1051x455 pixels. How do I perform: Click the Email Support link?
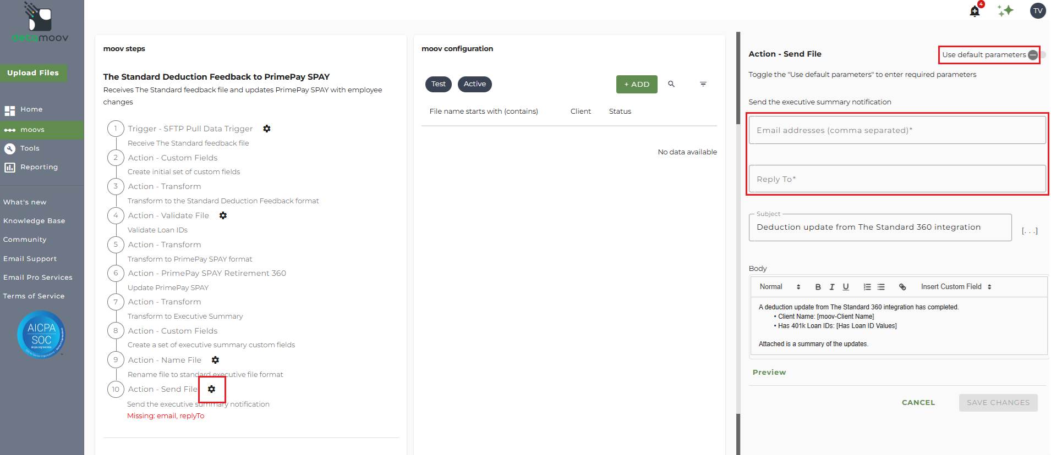30,259
